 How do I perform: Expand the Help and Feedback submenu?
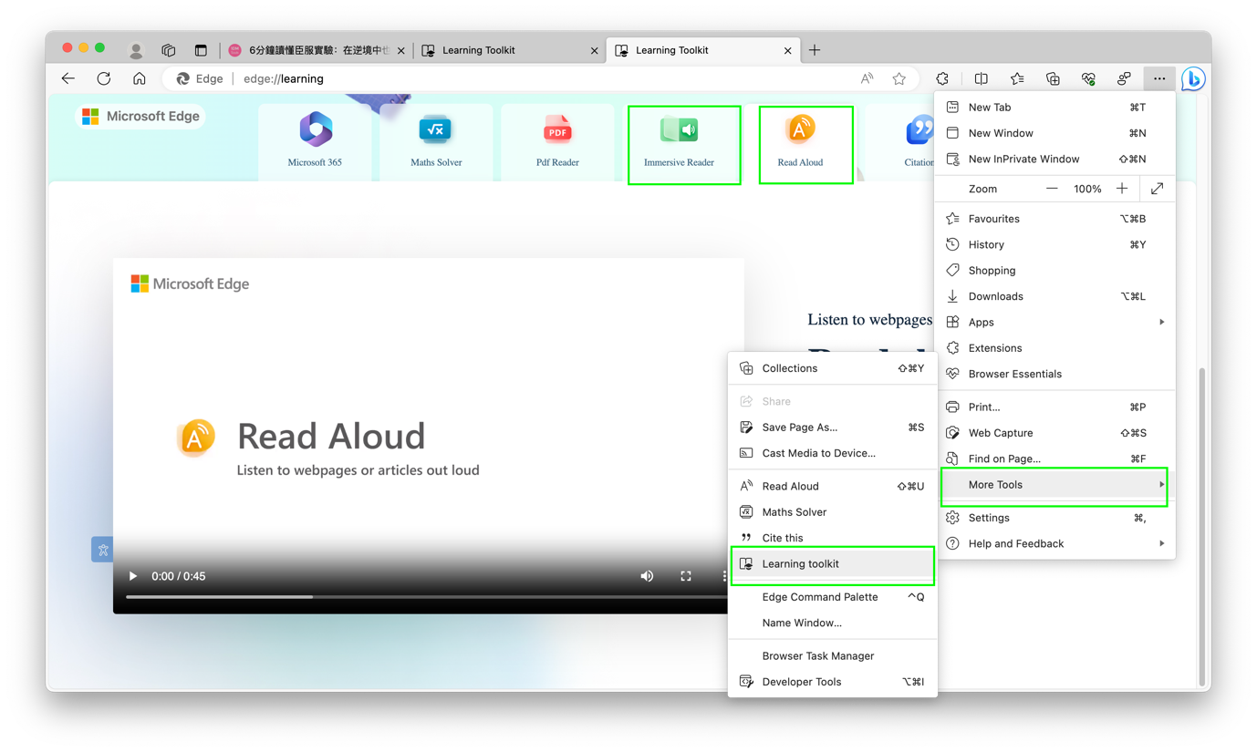[x=1054, y=544]
